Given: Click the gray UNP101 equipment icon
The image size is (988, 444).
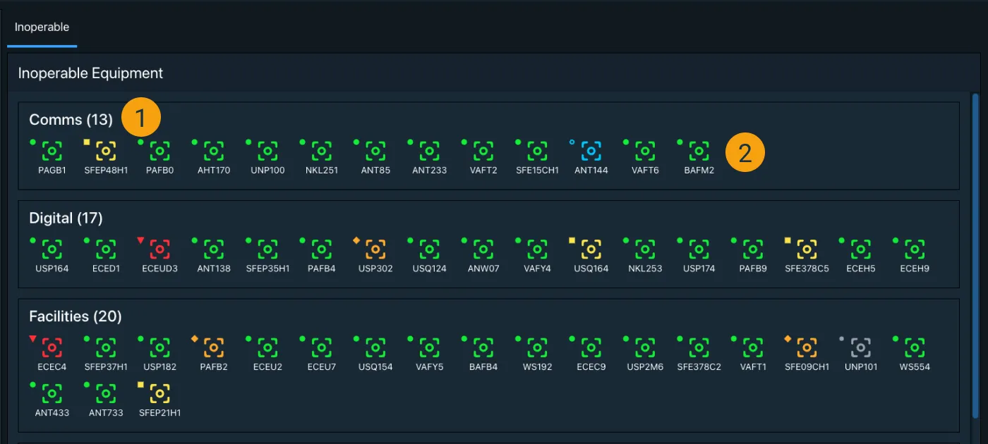Looking at the screenshot, I should coord(860,347).
